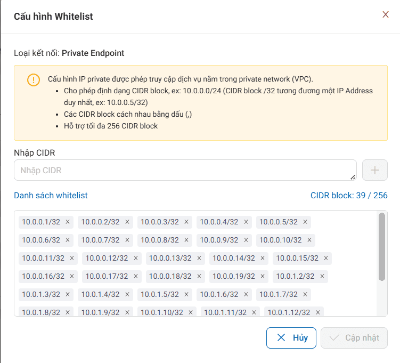Delete the 10.0.1.5/32 tag
The image size is (400, 363).
pyautogui.click(x=186, y=294)
